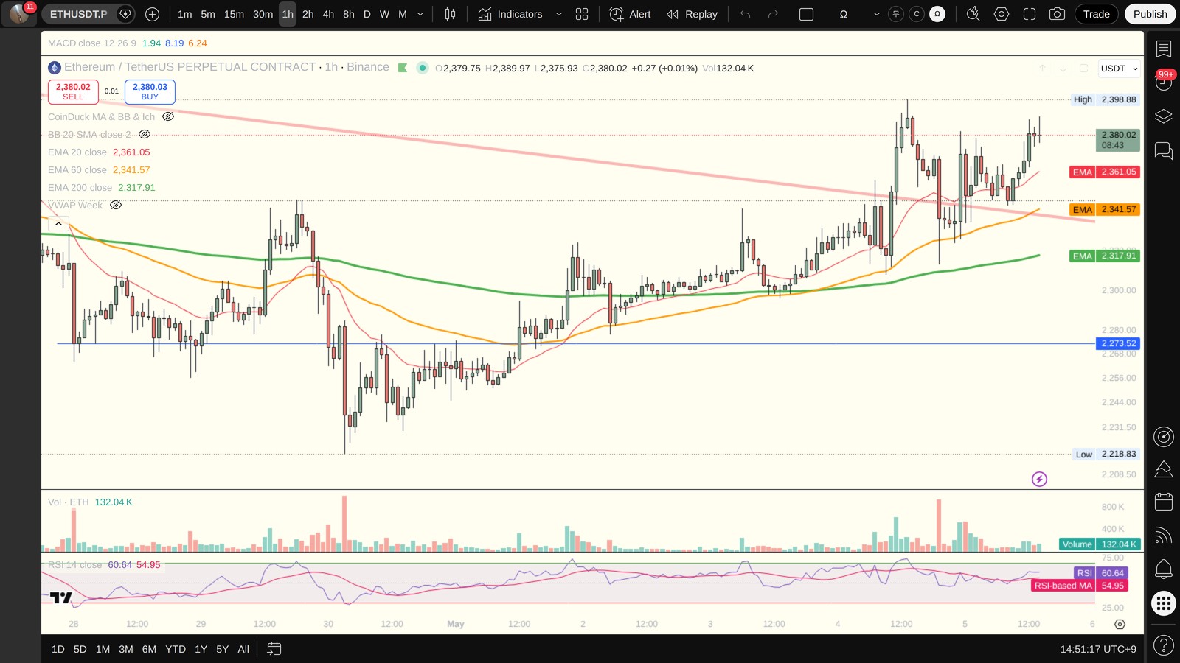1180x663 pixels.
Task: Open the Pine mountain icon in sidebar
Action: pyautogui.click(x=1163, y=469)
